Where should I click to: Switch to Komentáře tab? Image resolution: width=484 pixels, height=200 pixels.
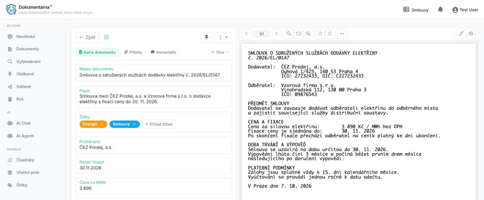163,52
